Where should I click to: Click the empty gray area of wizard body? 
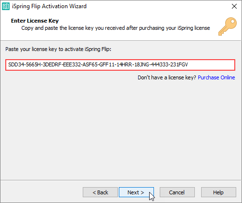tap(120, 128)
